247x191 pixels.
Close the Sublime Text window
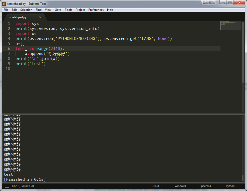click(239, 3)
